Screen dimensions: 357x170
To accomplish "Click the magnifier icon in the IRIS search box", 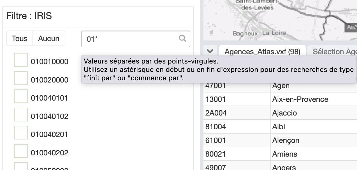I will coord(183,39).
